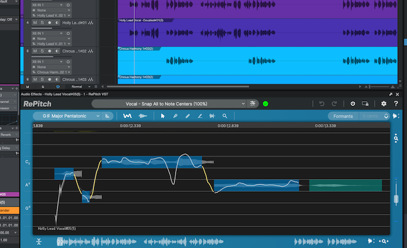Adjust the RePitch vertical zoom slider
Screen dimensions: 407x248
[396, 199]
